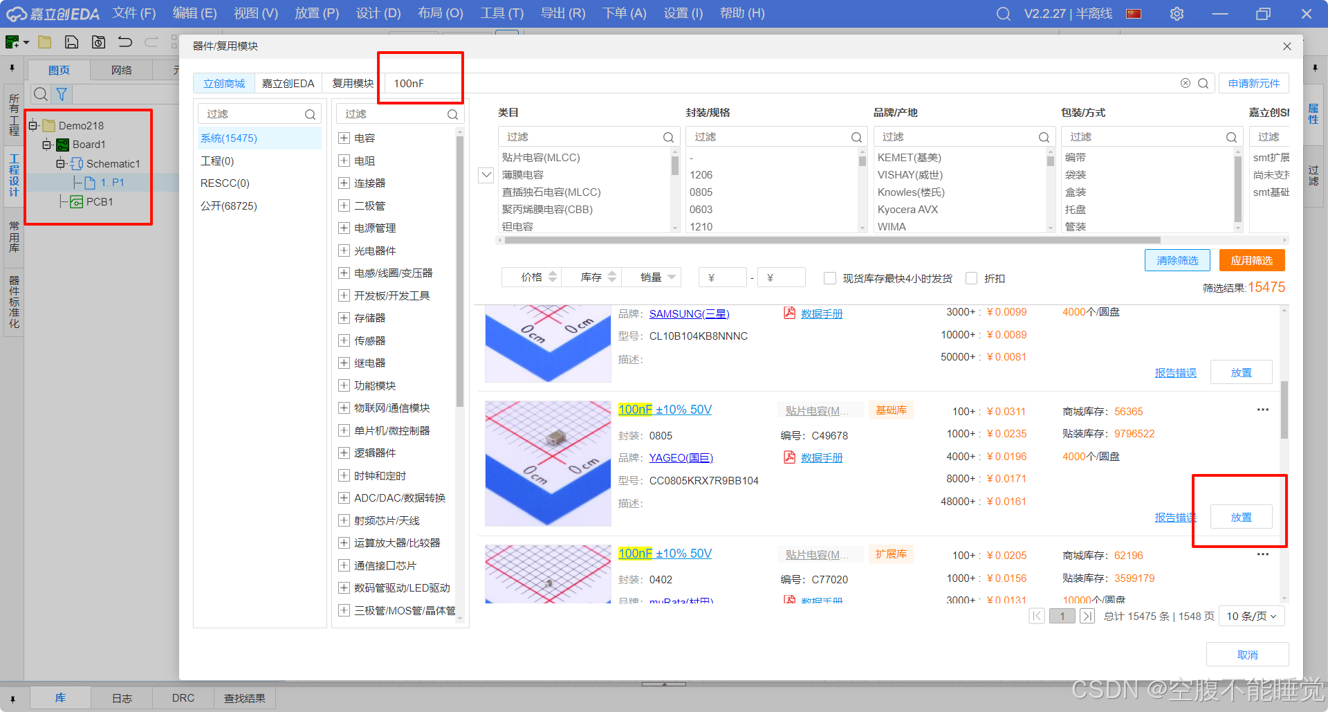Select 0805 in the package filter list
The width and height of the screenshot is (1328, 712).
701,192
